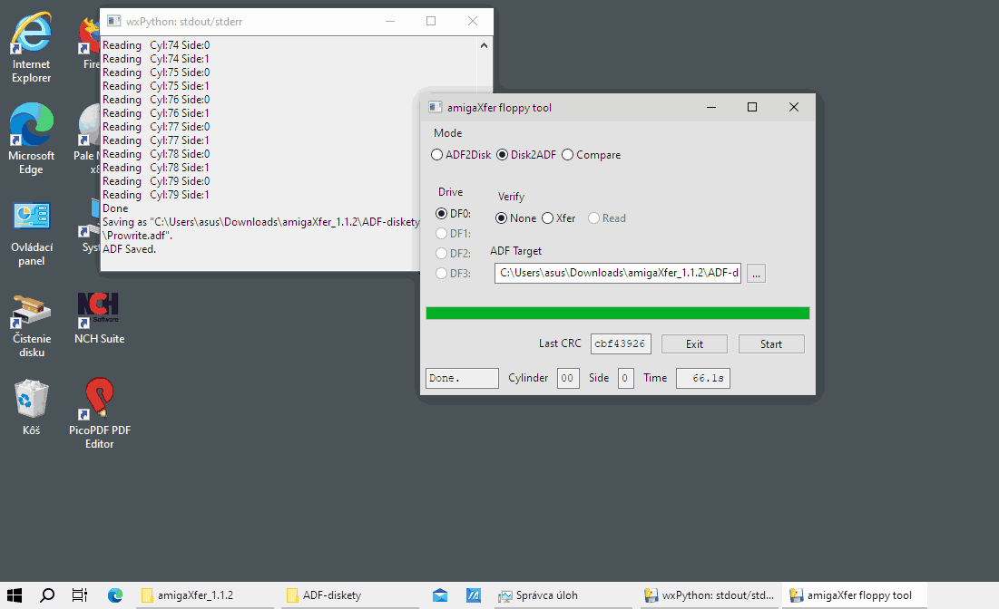The height and width of the screenshot is (609, 999).
Task: Set Verify to Xfer
Action: 547,218
